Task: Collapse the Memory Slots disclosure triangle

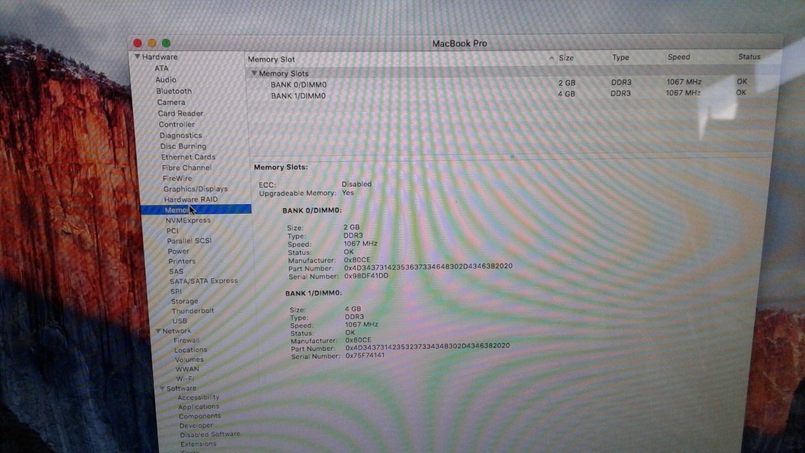Action: [x=254, y=73]
